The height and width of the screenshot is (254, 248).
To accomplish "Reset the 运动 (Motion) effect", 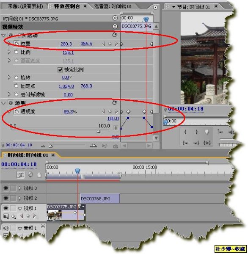I will (115, 35).
